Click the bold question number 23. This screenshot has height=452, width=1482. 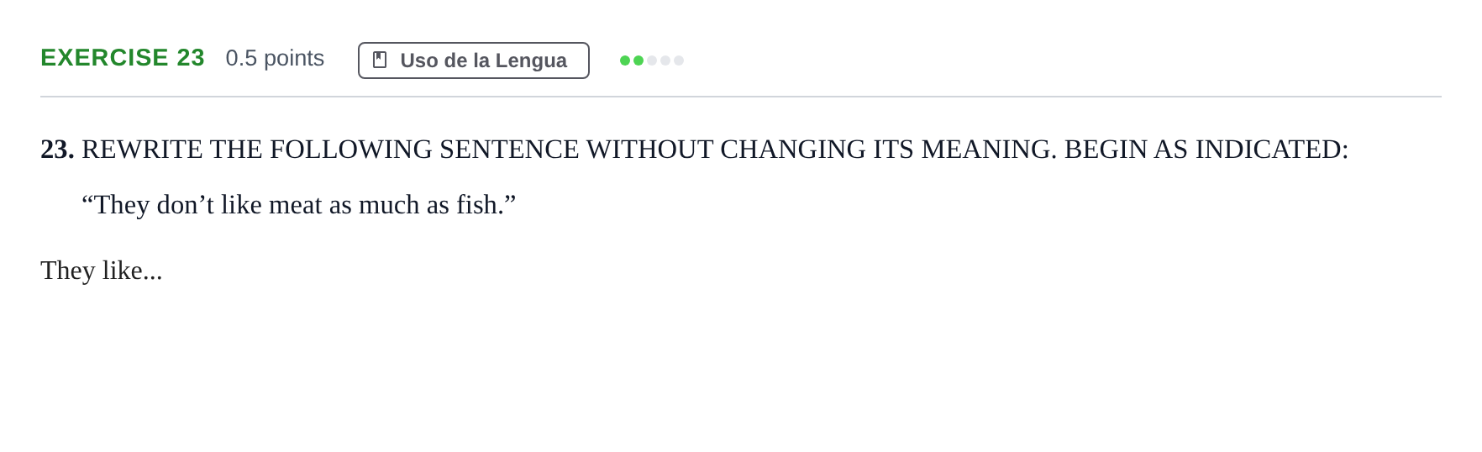pos(57,150)
